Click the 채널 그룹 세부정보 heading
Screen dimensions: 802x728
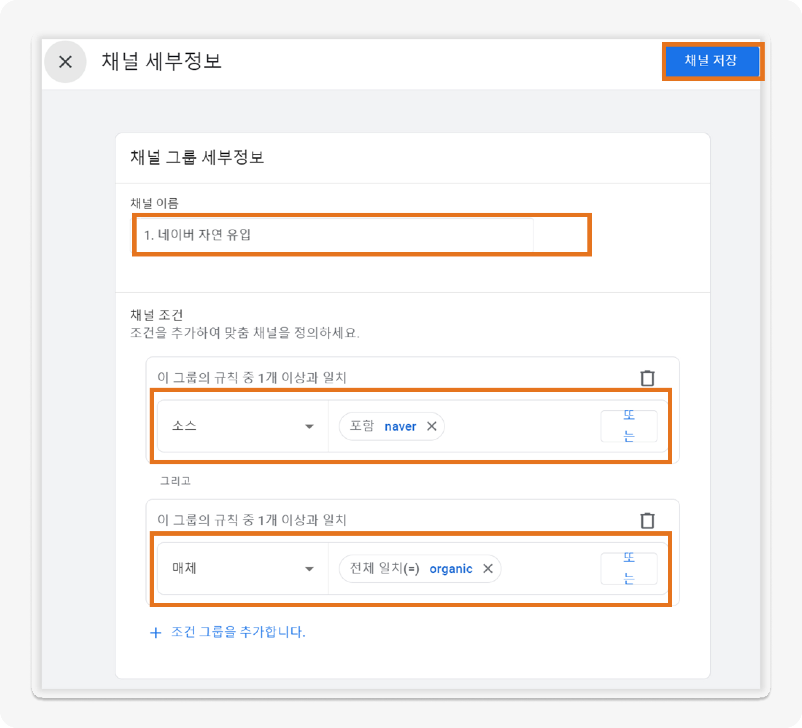[197, 157]
